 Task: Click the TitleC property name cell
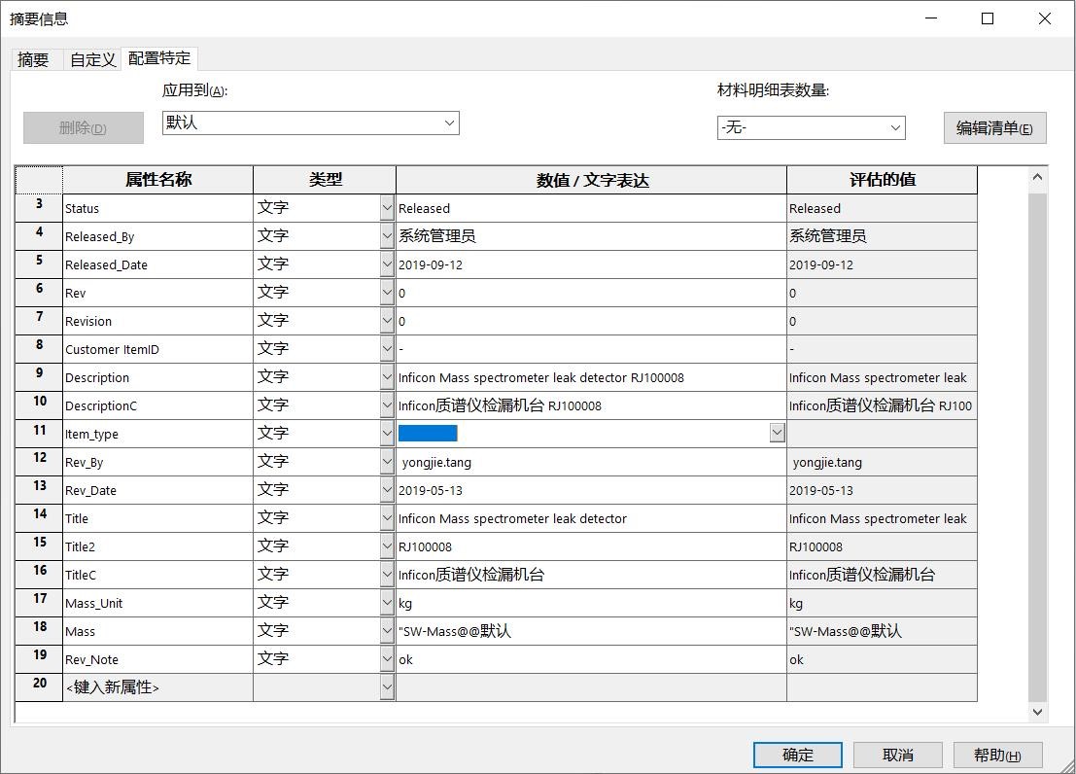tap(157, 574)
